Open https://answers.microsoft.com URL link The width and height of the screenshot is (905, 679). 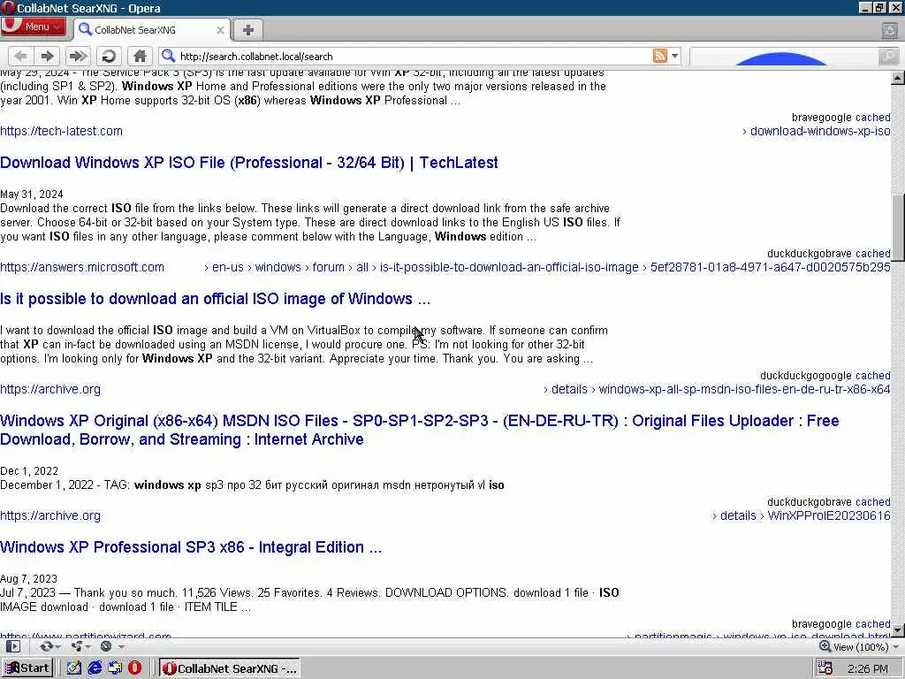[x=82, y=267]
